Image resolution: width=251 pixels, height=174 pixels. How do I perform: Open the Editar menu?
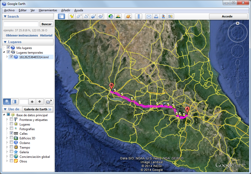(x=23, y=10)
